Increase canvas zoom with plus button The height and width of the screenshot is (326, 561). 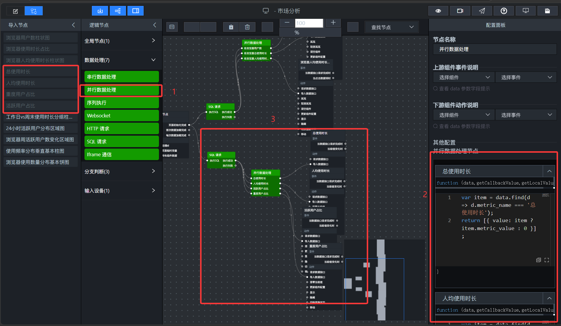coord(333,23)
